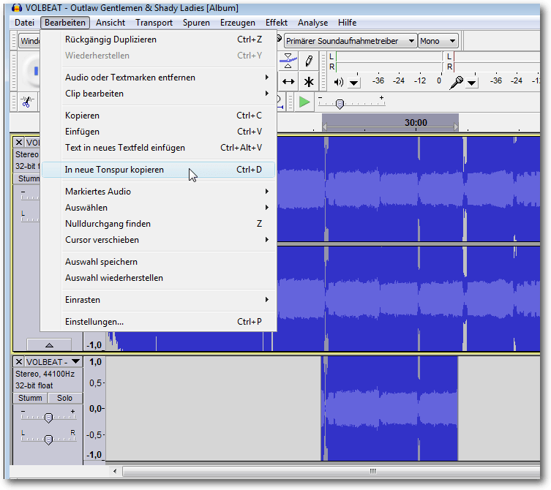Choose Kopieren from menu
551x490 pixels.
click(x=158, y=116)
